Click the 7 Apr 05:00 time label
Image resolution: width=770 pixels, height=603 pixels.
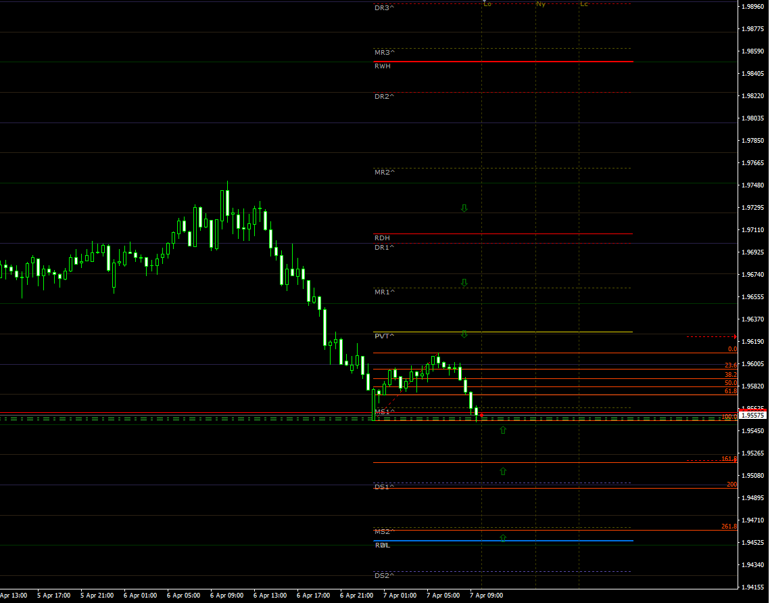(x=443, y=596)
